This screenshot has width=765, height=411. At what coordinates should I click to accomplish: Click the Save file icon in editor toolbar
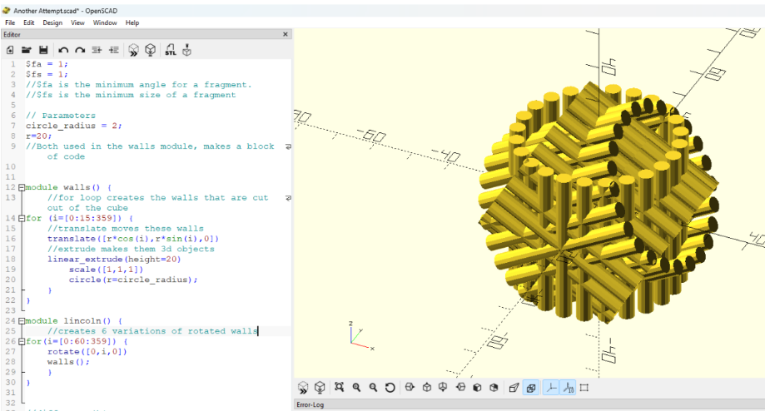point(43,50)
